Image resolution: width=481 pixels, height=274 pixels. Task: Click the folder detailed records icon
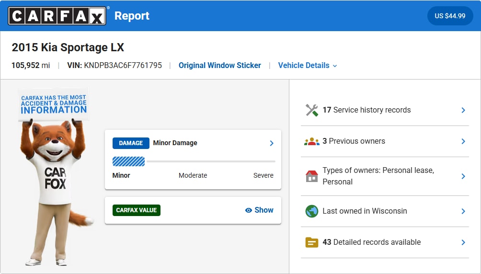point(312,242)
